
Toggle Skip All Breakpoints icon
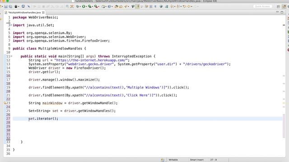pos(29,6)
